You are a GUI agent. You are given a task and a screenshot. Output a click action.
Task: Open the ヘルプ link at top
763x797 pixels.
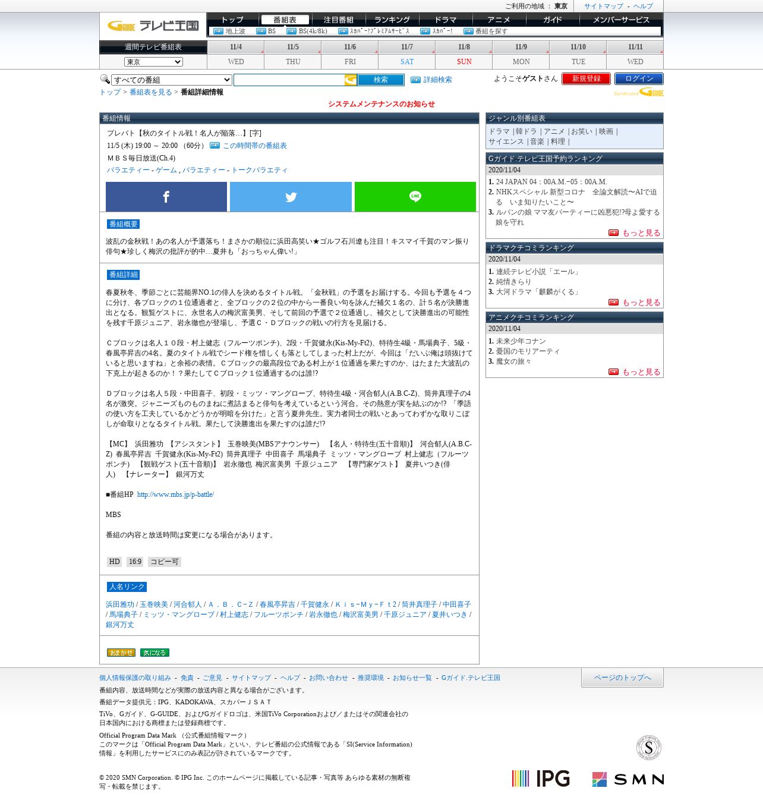tap(643, 6)
